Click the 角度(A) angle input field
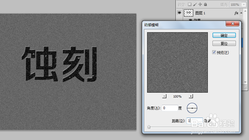 pyautogui.click(x=170, y=108)
